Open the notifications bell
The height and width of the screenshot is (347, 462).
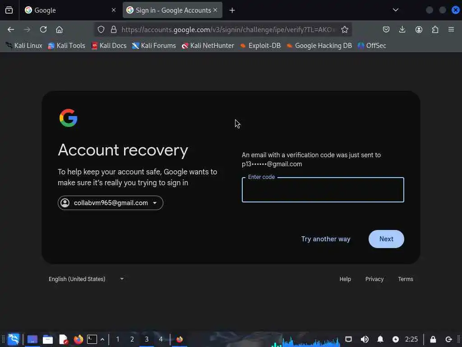pyautogui.click(x=380, y=339)
